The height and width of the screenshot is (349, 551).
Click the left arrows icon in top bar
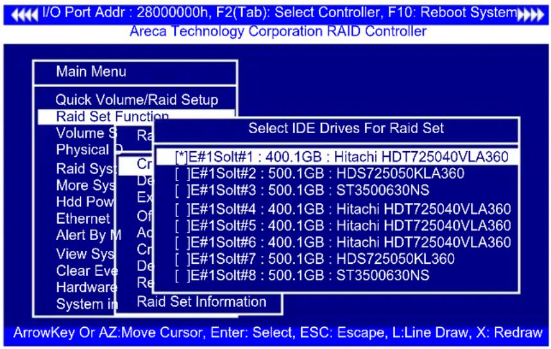click(x=24, y=15)
